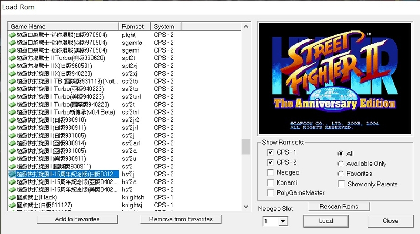
Task: Click the green icon beside ssf2ta row
Action: [12, 89]
